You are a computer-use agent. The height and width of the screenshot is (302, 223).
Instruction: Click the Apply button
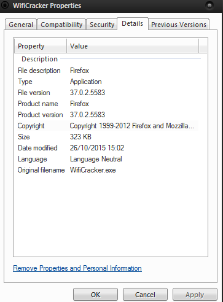click(195, 295)
